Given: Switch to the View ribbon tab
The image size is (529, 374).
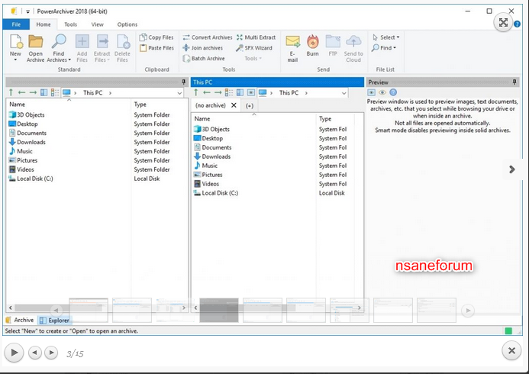Looking at the screenshot, I should (98, 24).
